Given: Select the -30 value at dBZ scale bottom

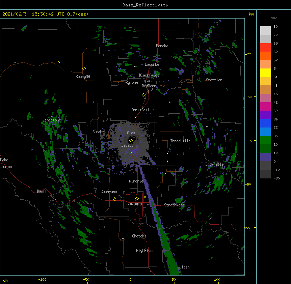Looking at the screenshot, I should (276, 178).
